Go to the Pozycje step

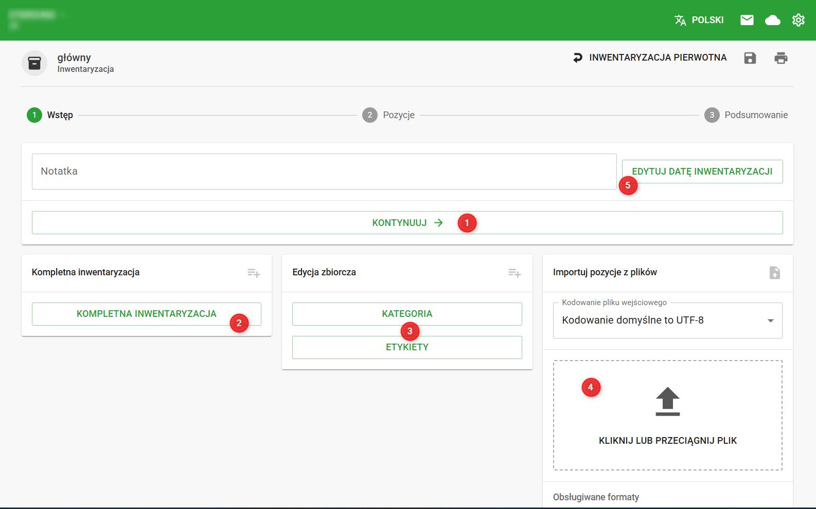click(x=388, y=115)
